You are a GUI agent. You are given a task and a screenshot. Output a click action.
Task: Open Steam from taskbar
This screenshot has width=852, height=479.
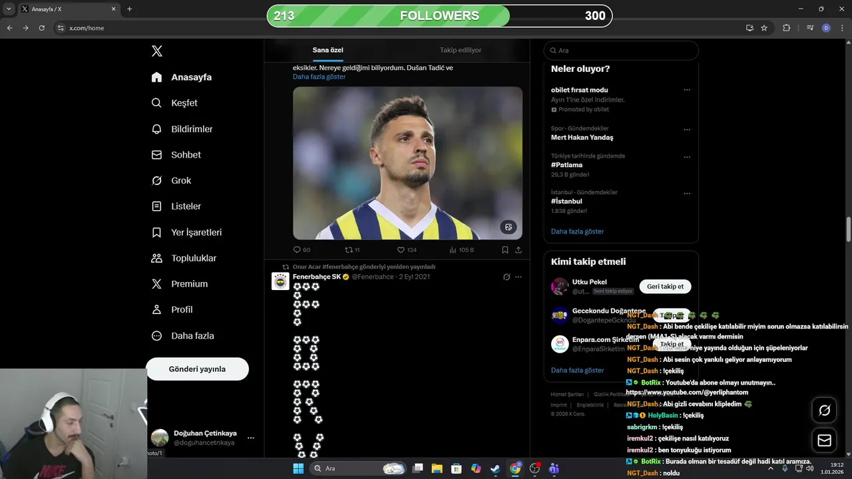click(495, 468)
